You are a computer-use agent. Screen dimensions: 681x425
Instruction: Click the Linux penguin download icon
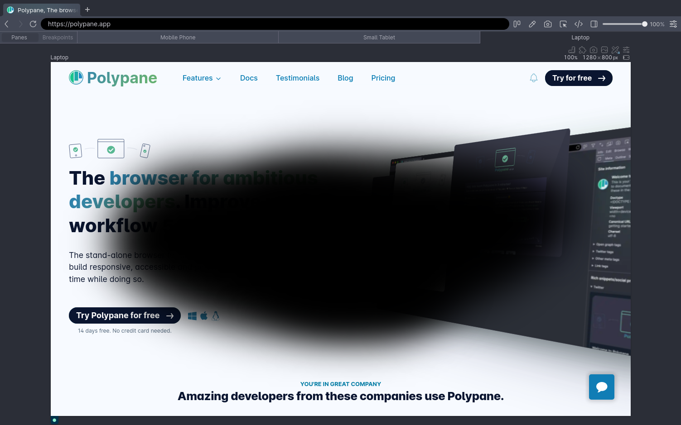(x=216, y=316)
